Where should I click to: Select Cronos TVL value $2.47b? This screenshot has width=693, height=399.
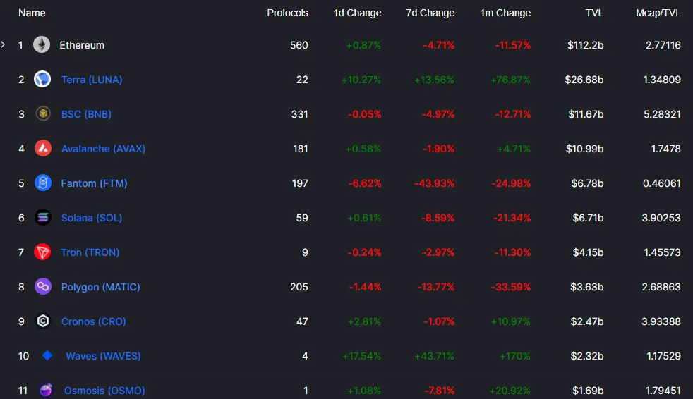click(x=587, y=321)
